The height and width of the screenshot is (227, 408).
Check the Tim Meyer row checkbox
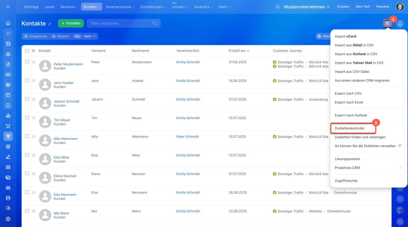pos(27,117)
